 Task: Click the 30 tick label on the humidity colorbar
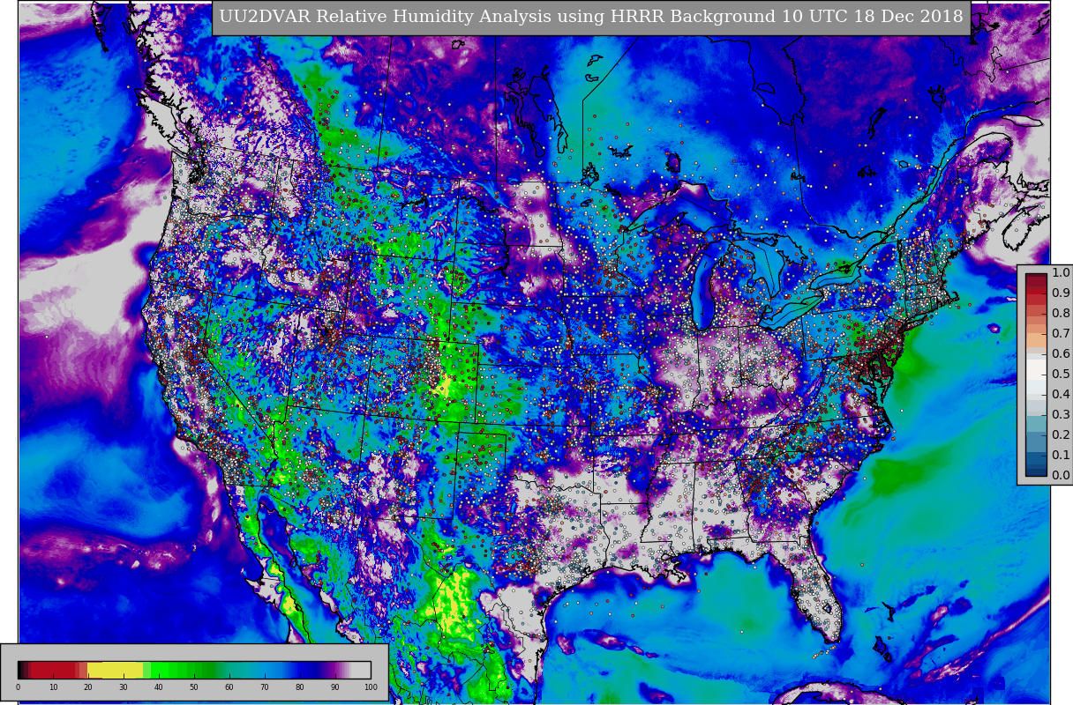[x=124, y=686]
